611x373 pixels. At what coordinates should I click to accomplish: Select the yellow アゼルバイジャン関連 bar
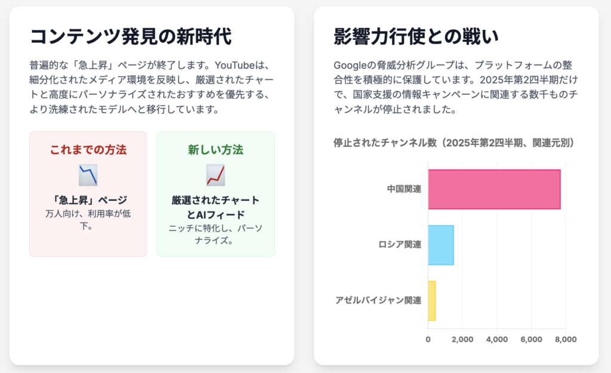[432, 301]
